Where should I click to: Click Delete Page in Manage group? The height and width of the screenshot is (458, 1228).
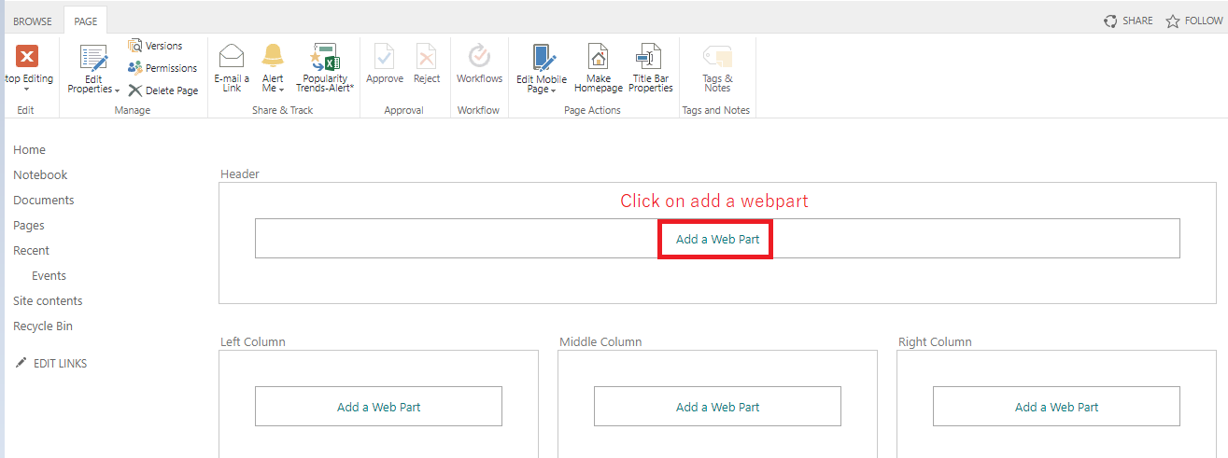[x=135, y=90]
